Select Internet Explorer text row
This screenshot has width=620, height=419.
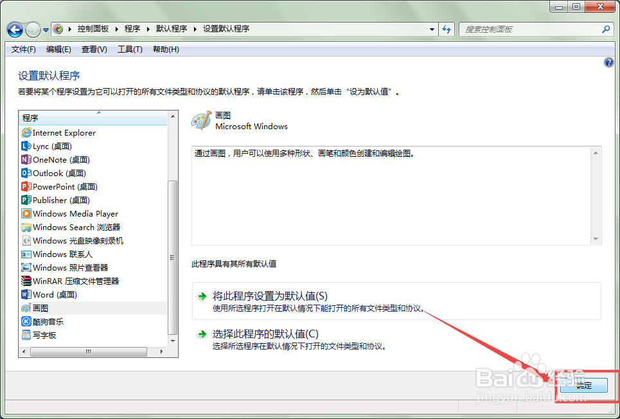tap(64, 132)
